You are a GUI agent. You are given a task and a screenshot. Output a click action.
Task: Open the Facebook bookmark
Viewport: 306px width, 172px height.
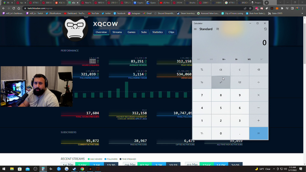120,13
